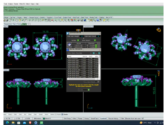167x125 pixels.
Task: Click green button beside 1.20 x 1.20 row
Action: click(x=96, y=45)
